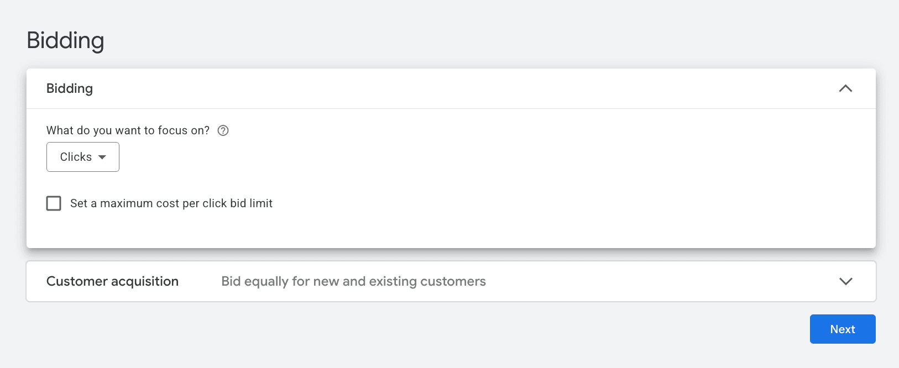Tick the empty square box under Clicks
Screen dimensions: 899x368
[x=54, y=203]
